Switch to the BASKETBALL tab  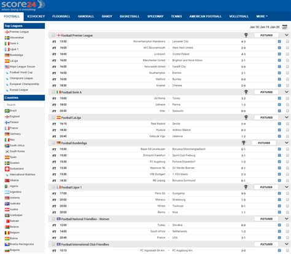click(x=130, y=17)
